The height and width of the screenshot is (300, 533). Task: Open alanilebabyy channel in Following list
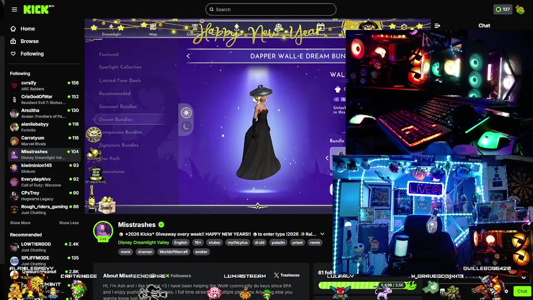click(44, 127)
